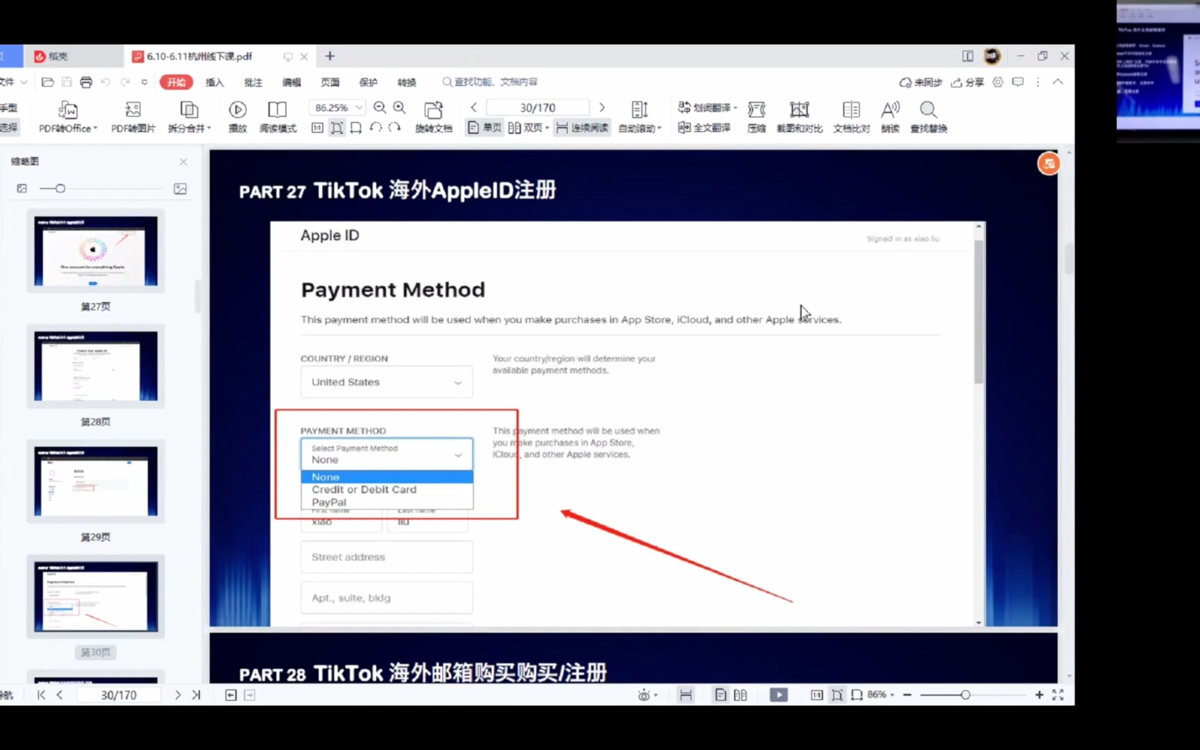Open the settings gear near share
Image resolution: width=1200 pixels, height=750 pixels.
click(x=998, y=82)
